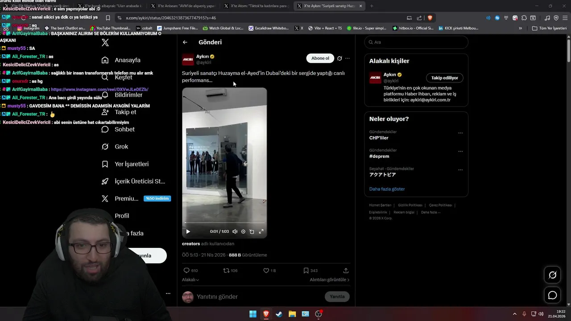571x321 pixels.
Task: Click Daha fazla göster link
Action: [387, 189]
